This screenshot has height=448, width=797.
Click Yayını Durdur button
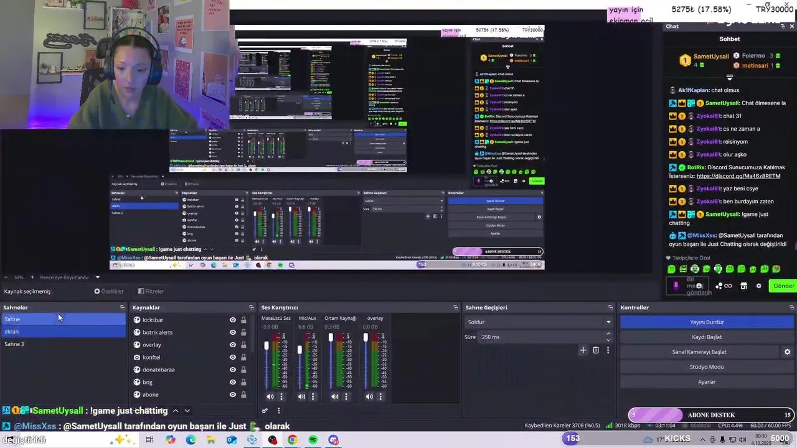point(707,322)
